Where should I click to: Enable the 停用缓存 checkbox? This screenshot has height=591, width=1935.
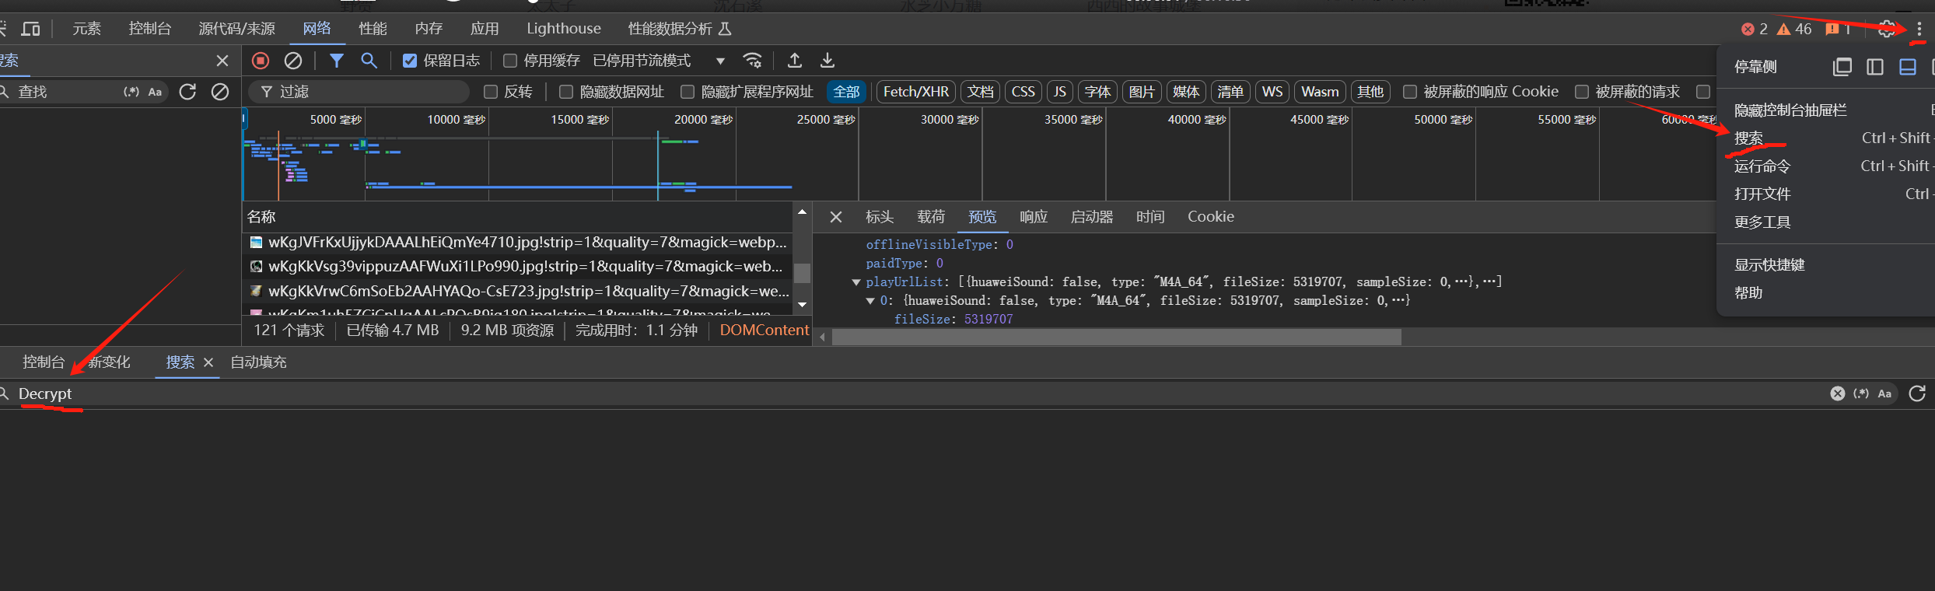[510, 61]
